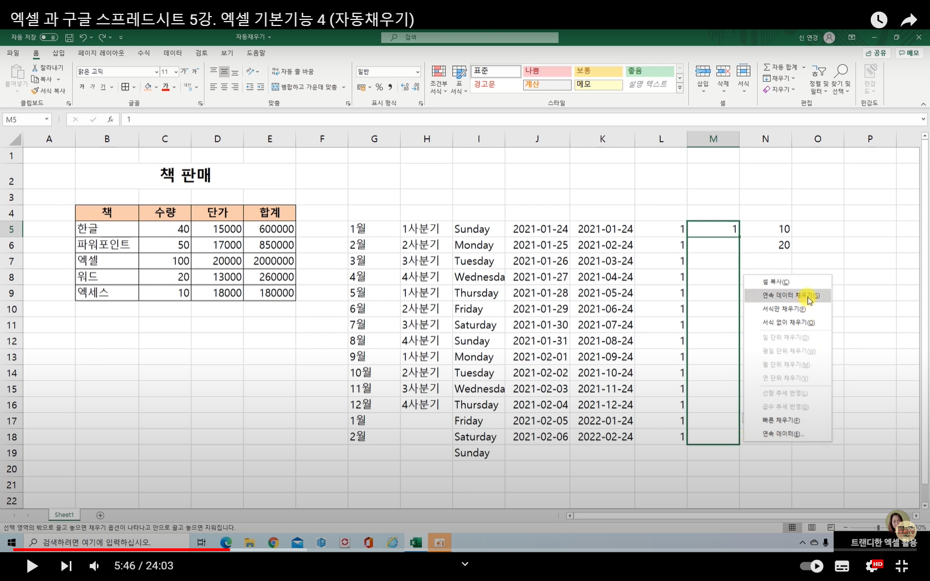Click the new sheet plus icon
Viewport: 930px width, 581px height.
(x=100, y=515)
